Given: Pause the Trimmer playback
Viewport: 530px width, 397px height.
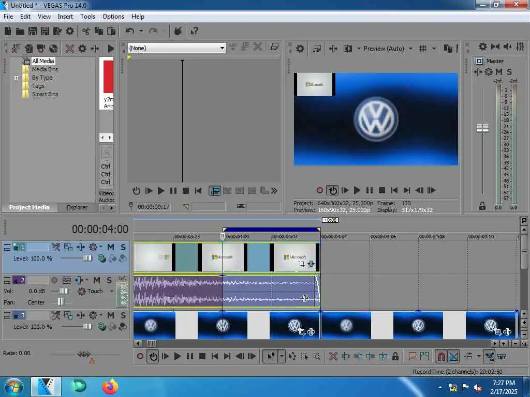Looking at the screenshot, I should [173, 191].
